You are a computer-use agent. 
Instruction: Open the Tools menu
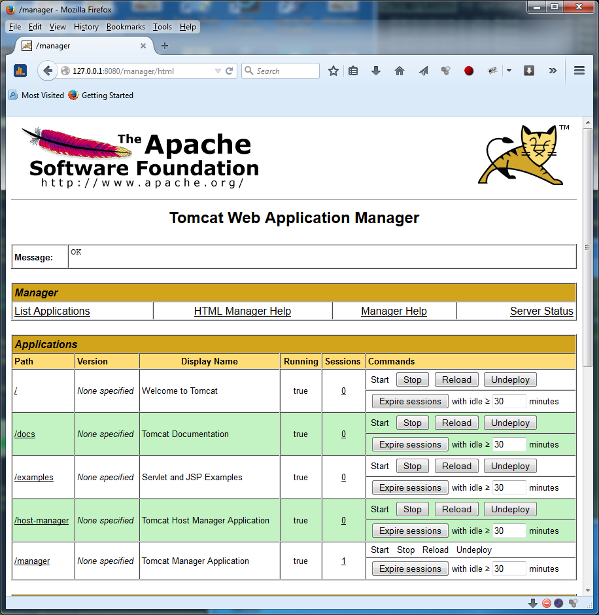tap(162, 27)
